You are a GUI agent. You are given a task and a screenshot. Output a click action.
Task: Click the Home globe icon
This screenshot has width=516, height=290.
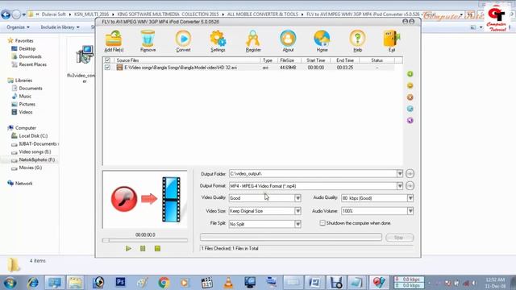click(x=322, y=41)
